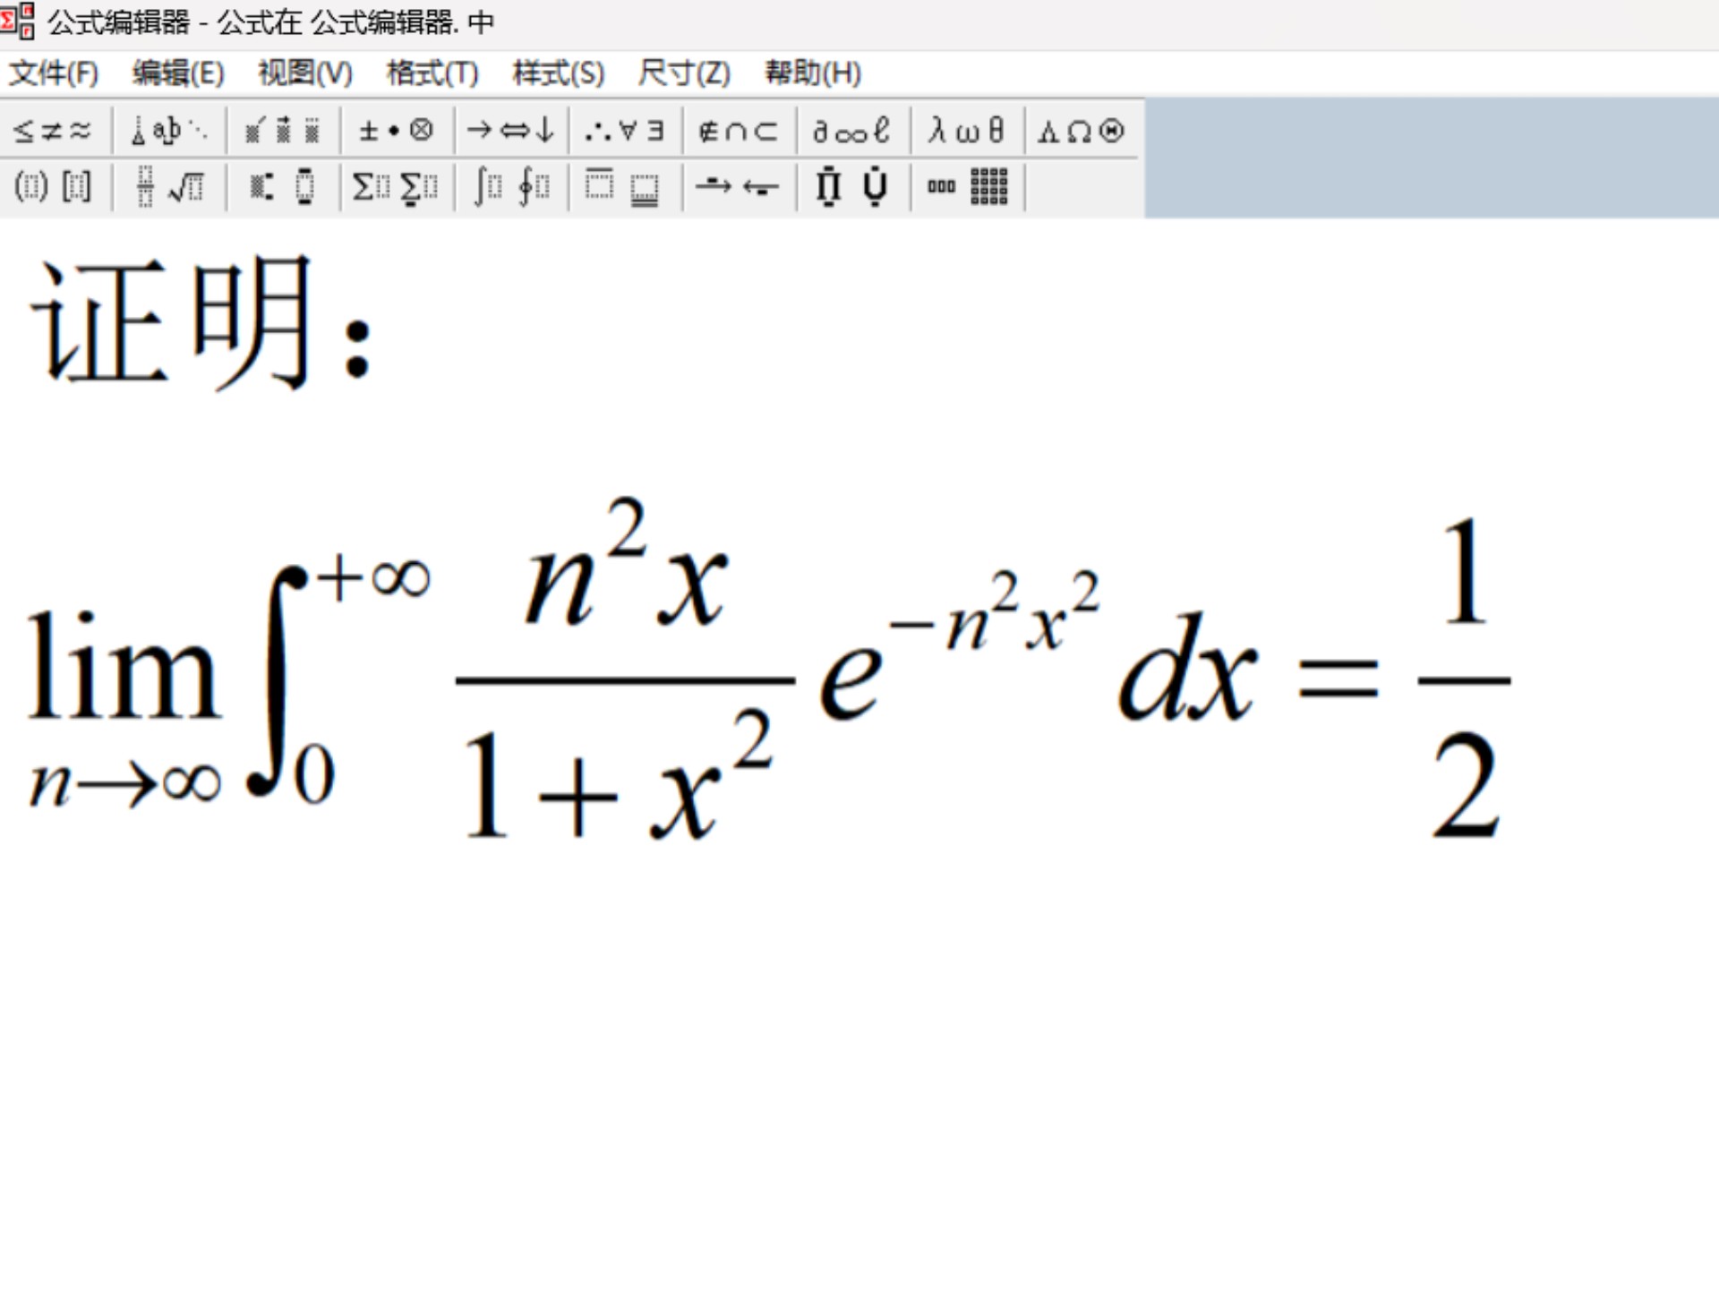Open the miscellaneous symbols palette (∂∞ℓ)

(851, 132)
